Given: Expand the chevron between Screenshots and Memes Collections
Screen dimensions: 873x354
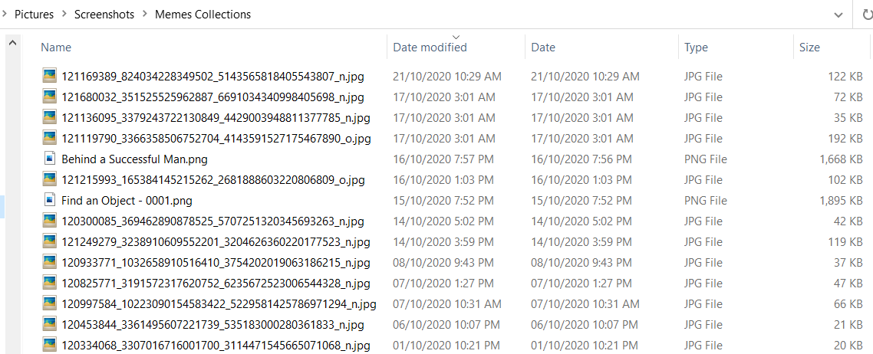Looking at the screenshot, I should [145, 15].
